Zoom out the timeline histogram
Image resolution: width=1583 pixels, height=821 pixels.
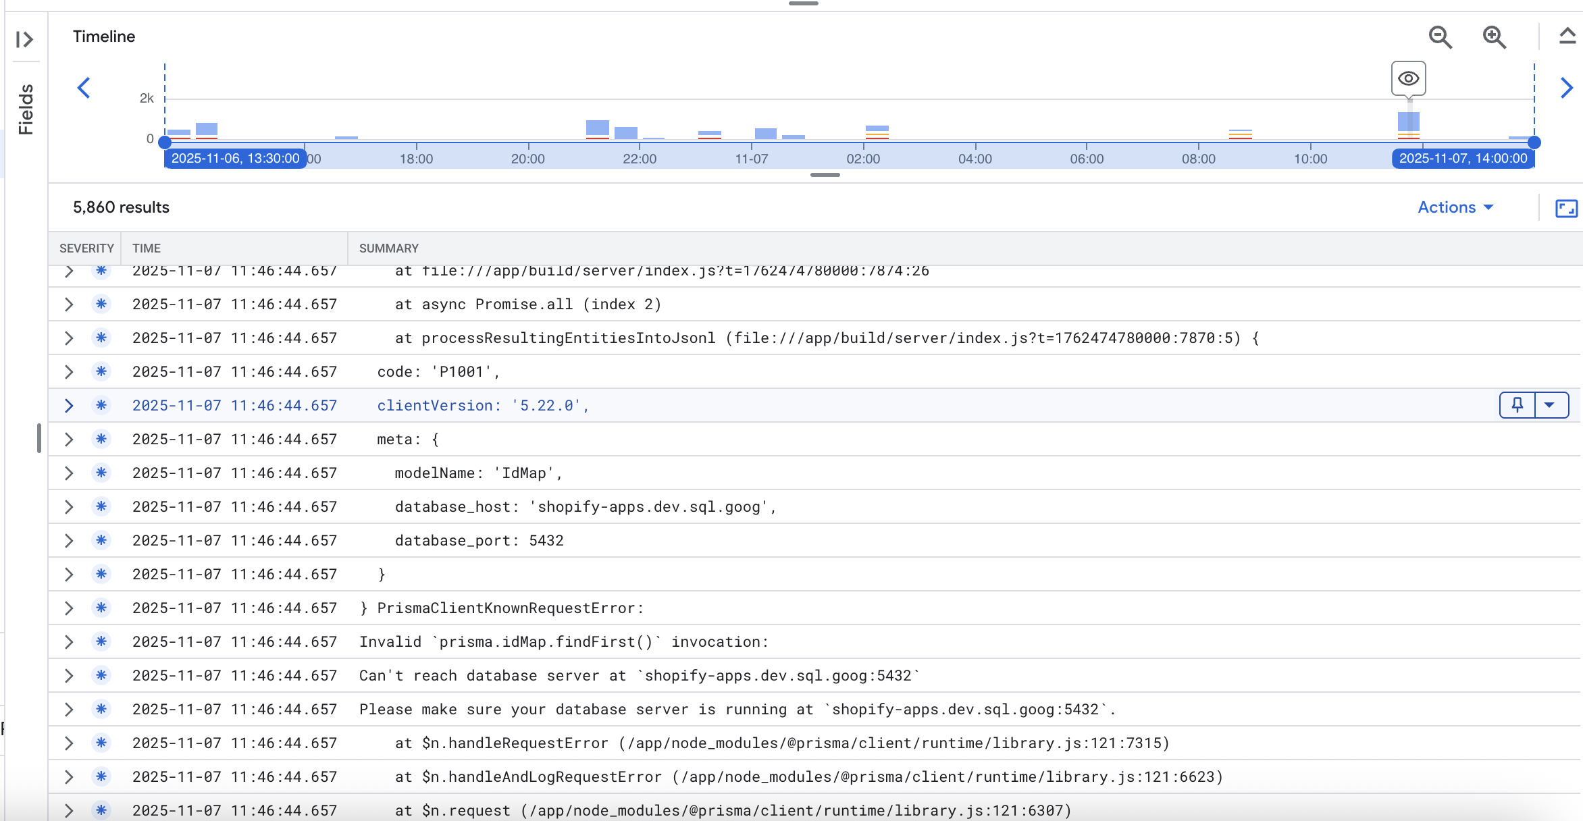(1440, 37)
